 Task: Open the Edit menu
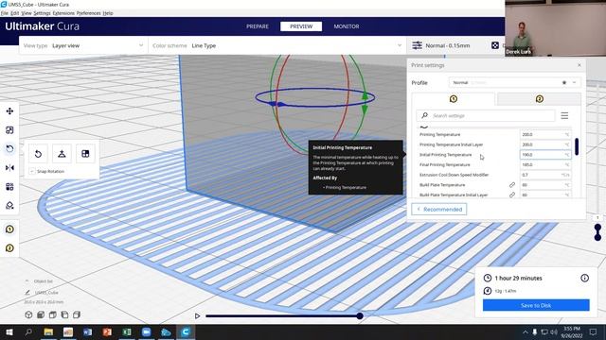point(15,13)
